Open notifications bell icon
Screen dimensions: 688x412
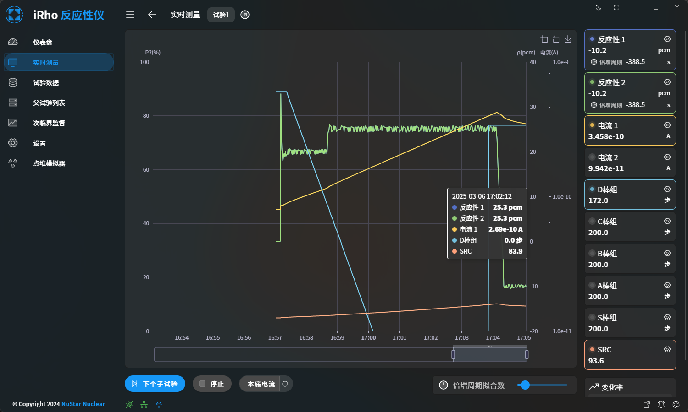(x=661, y=405)
